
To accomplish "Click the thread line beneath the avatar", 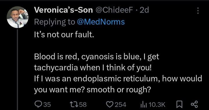I will [17, 69].
